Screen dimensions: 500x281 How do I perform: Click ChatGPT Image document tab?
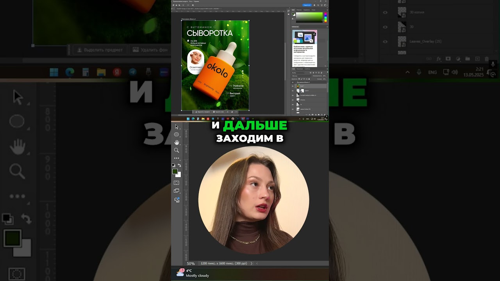coord(198,9)
